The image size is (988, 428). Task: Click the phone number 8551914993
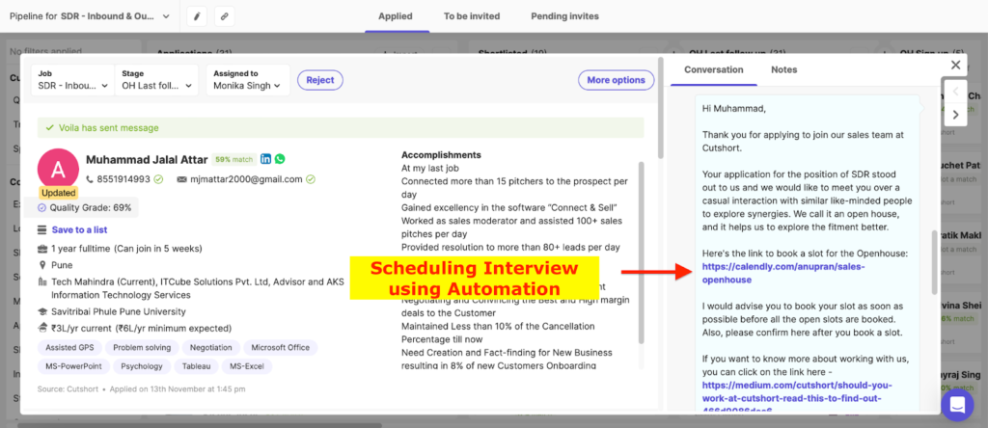(123, 179)
